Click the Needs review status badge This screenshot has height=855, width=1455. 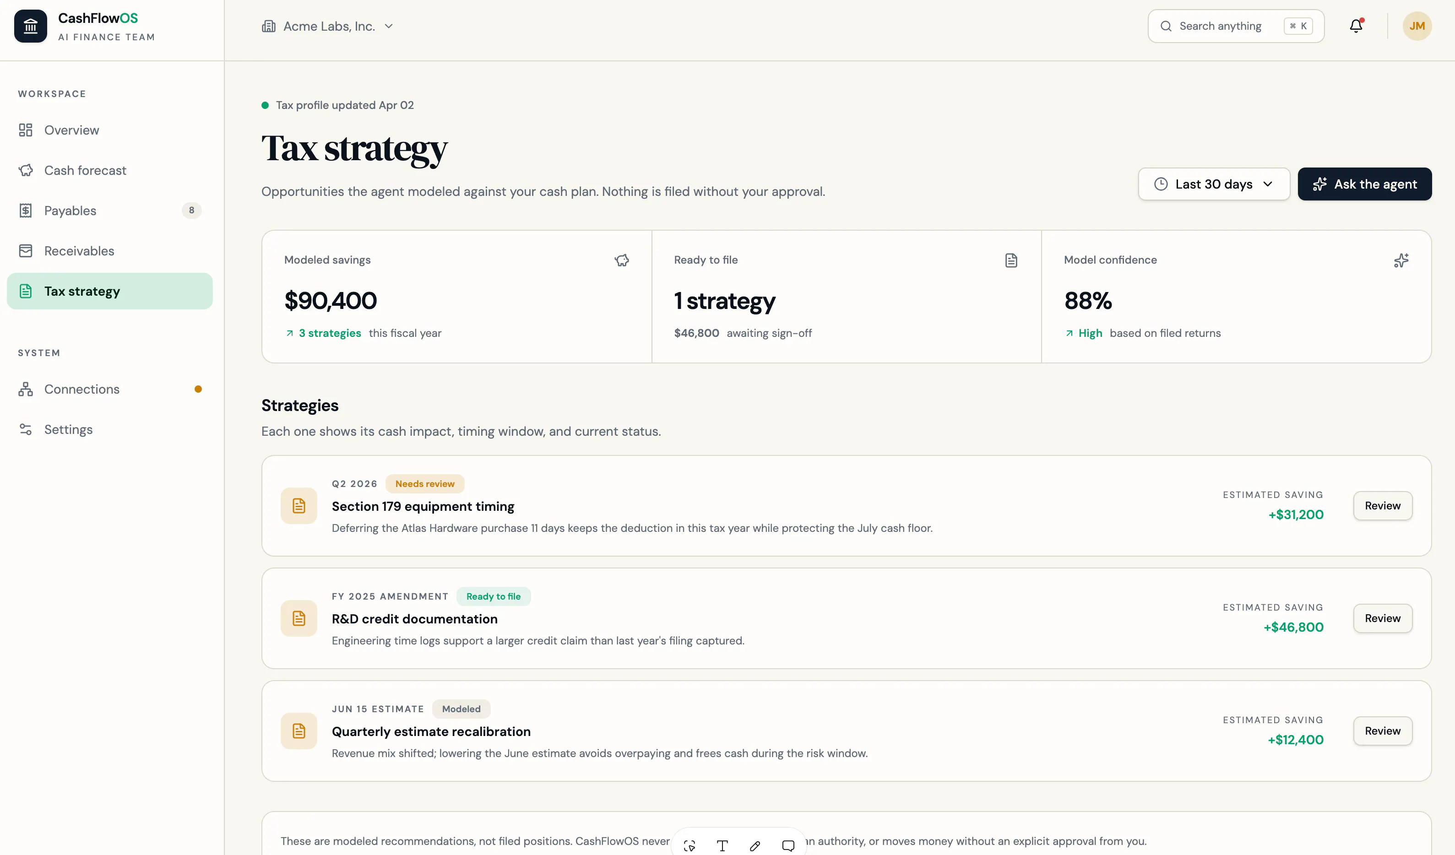[x=425, y=484]
